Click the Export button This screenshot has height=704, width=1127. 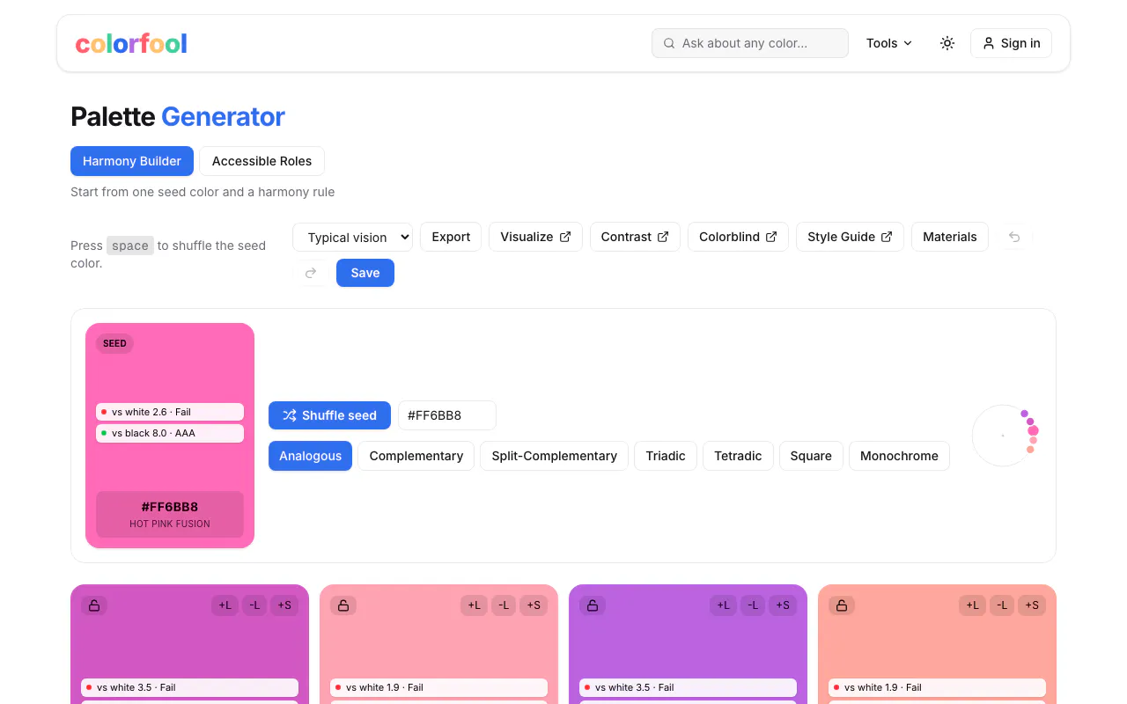[x=451, y=237]
